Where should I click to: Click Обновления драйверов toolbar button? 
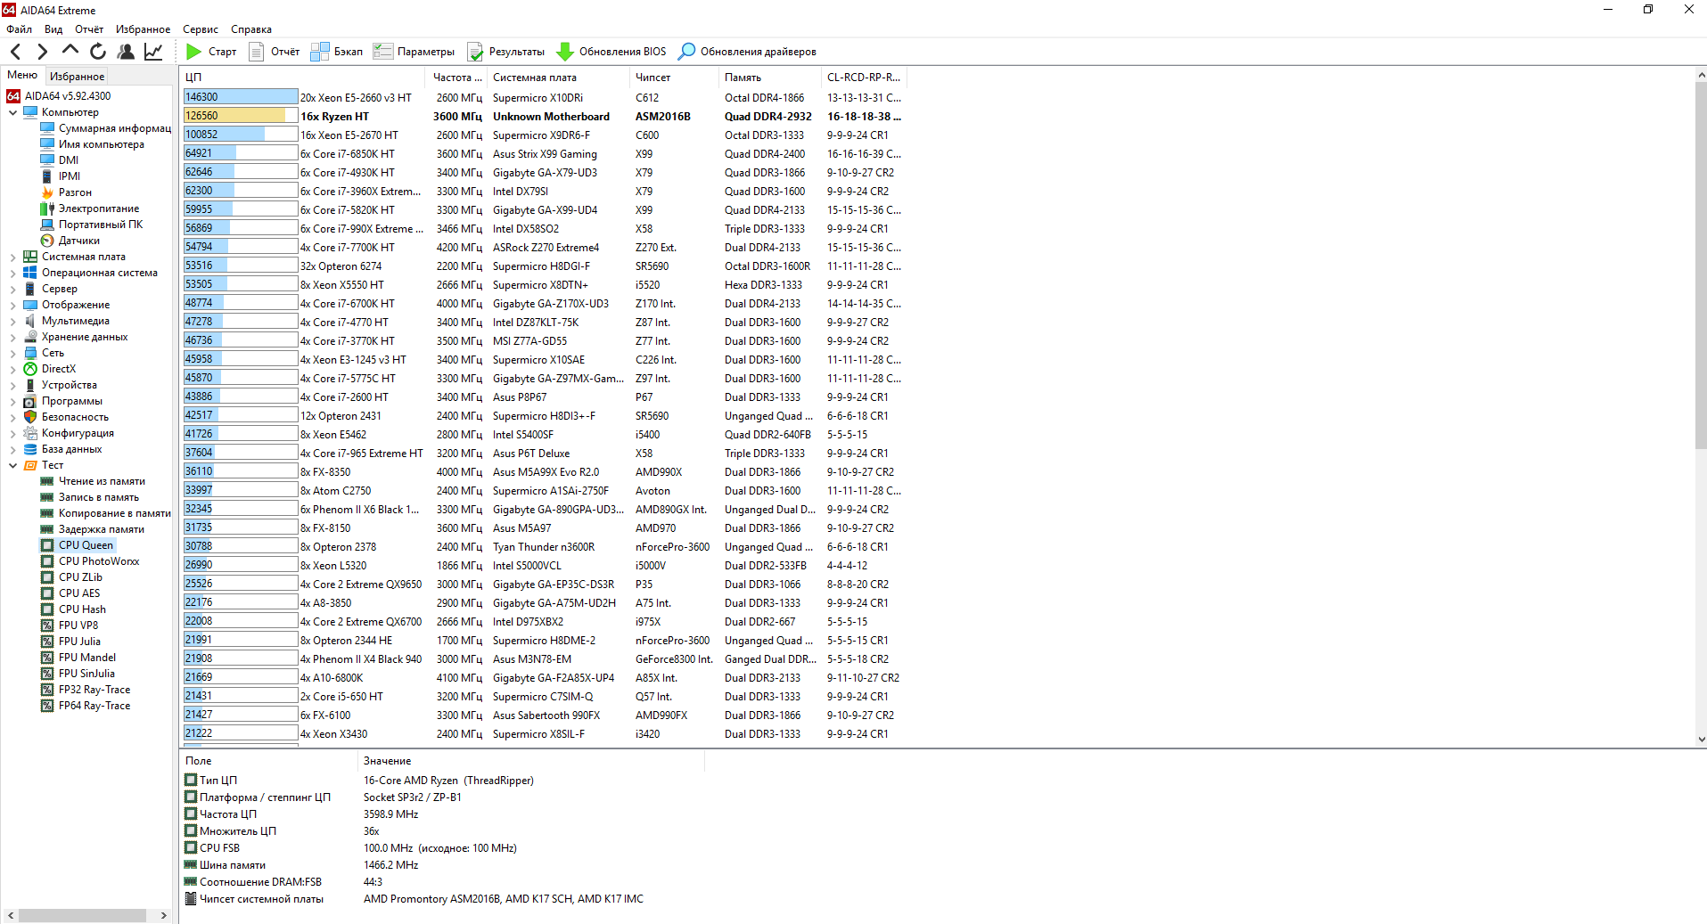(747, 52)
